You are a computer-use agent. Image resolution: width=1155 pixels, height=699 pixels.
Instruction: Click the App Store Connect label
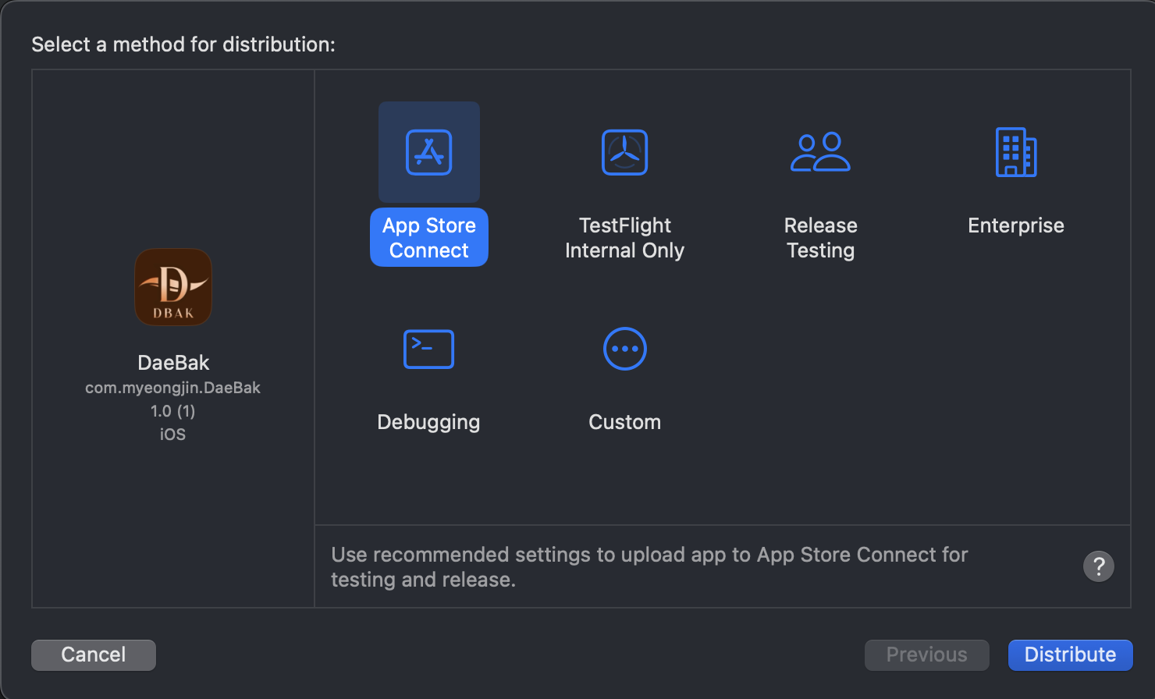429,237
